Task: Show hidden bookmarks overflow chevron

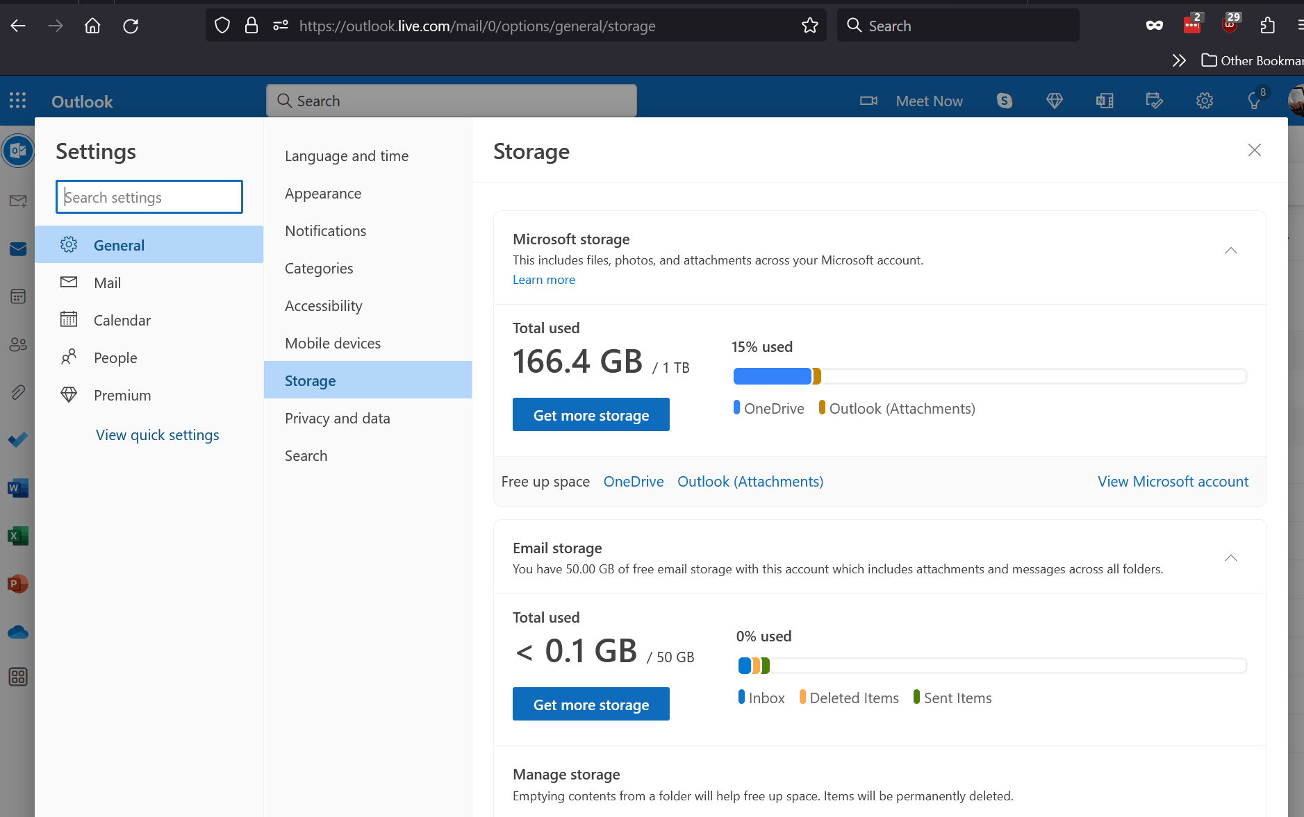Action: [x=1179, y=60]
